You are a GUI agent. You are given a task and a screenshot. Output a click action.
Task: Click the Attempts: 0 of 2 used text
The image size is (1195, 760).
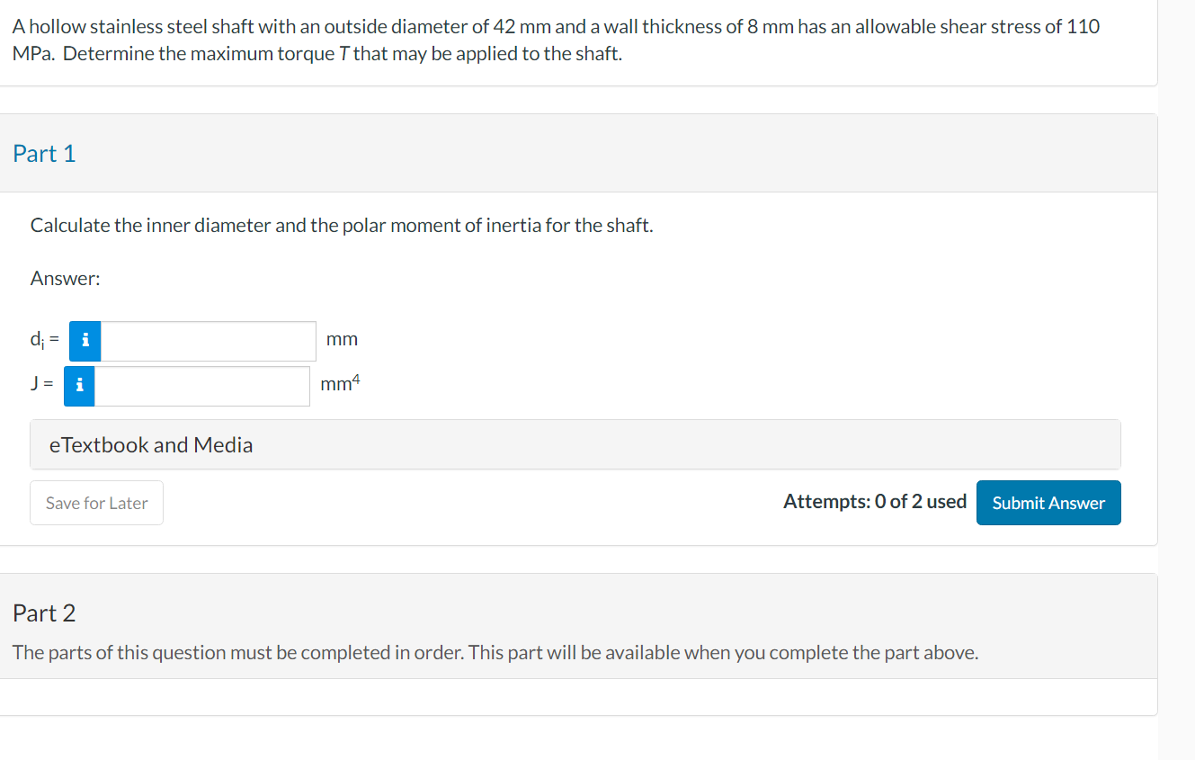pyautogui.click(x=874, y=502)
